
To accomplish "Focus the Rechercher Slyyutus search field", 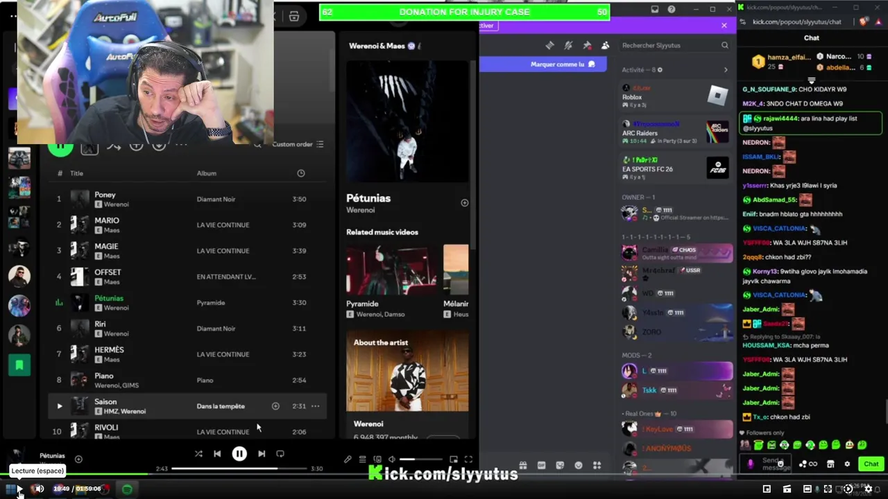I will coord(674,45).
